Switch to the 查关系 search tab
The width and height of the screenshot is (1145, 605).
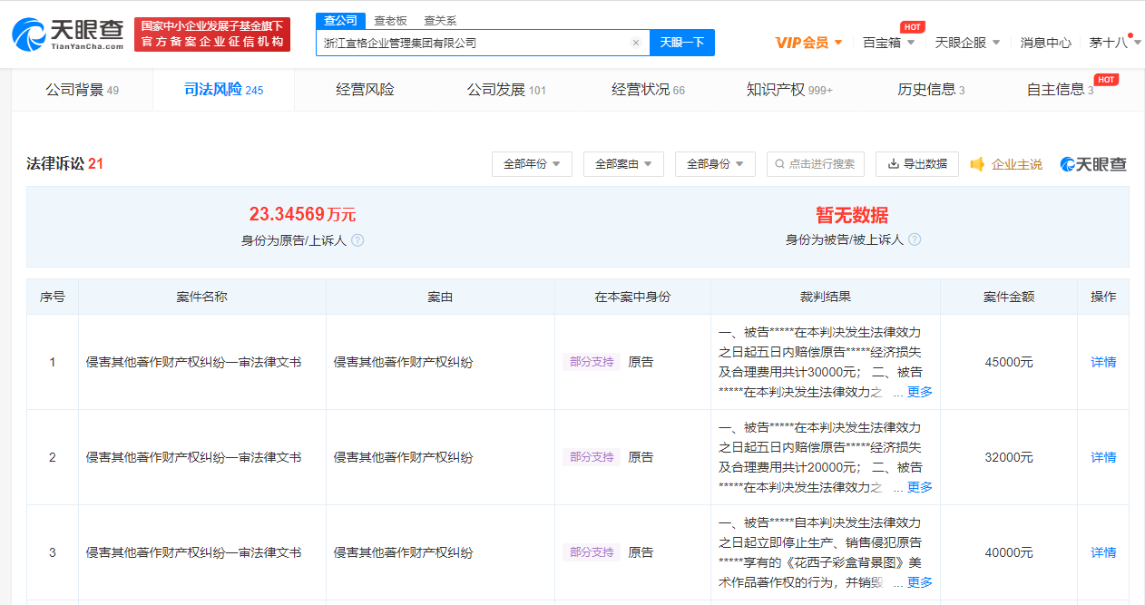tap(440, 21)
